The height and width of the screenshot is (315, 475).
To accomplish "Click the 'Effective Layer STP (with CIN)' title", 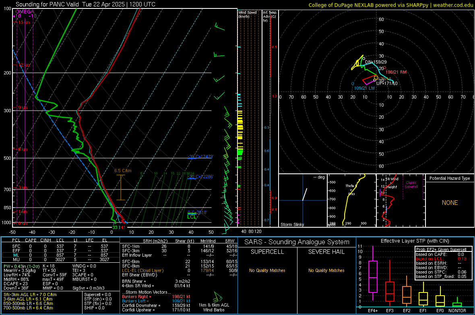I will 415,241.
